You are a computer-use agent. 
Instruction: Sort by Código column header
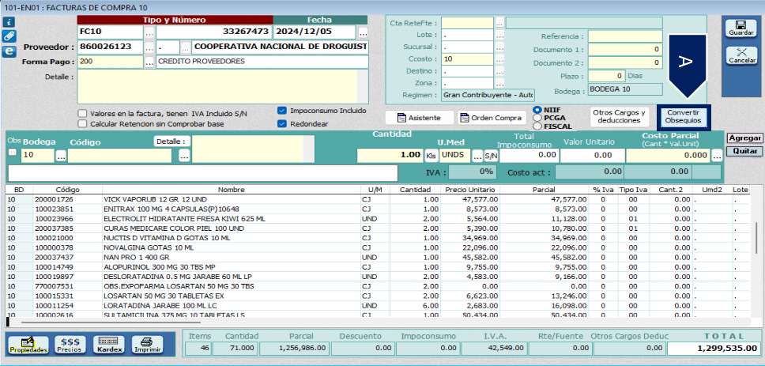(x=68, y=190)
